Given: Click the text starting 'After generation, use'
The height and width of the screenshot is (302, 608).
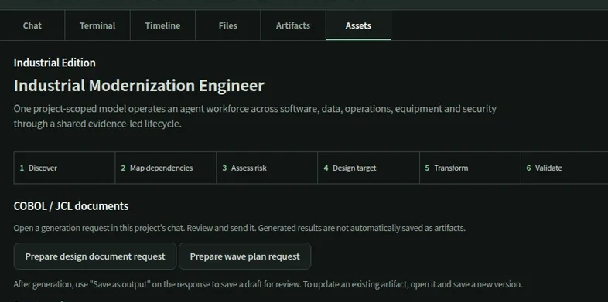Looking at the screenshot, I should [268, 284].
